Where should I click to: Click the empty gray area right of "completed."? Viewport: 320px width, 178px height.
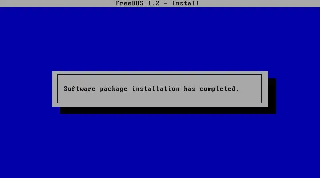coord(250,89)
